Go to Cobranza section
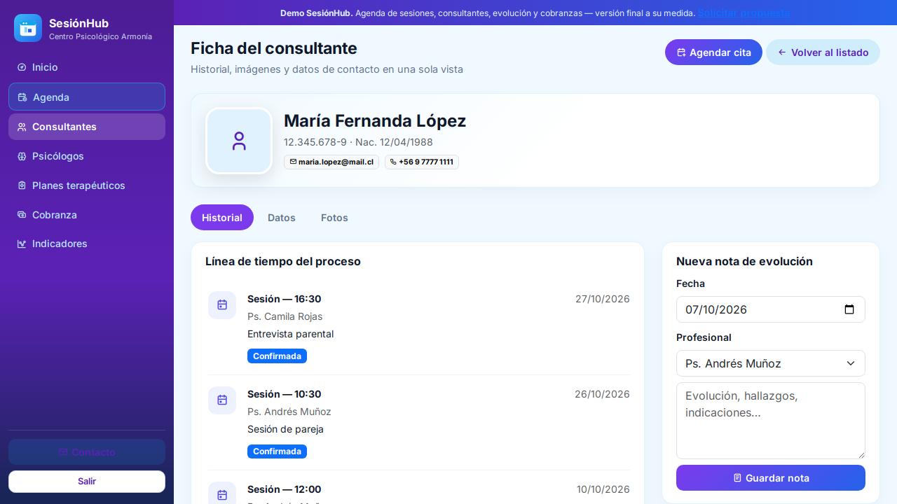The width and height of the screenshot is (897, 504). [x=87, y=215]
